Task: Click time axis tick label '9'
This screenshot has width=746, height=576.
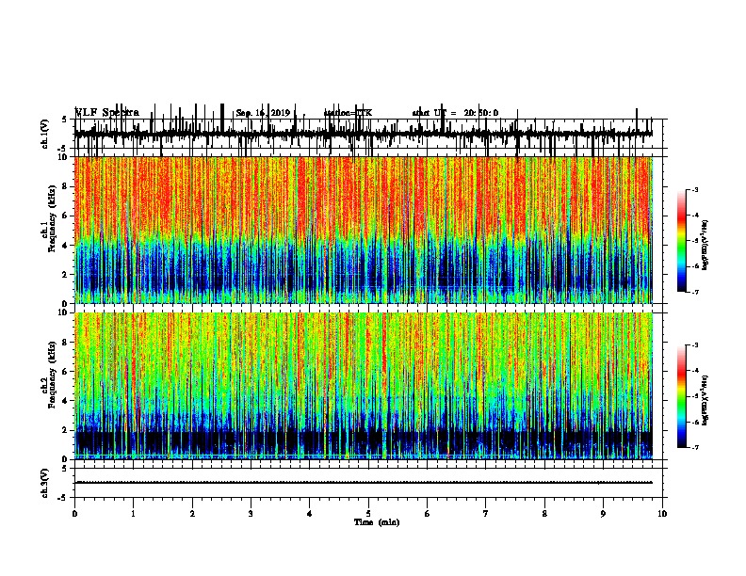Action: 603,513
